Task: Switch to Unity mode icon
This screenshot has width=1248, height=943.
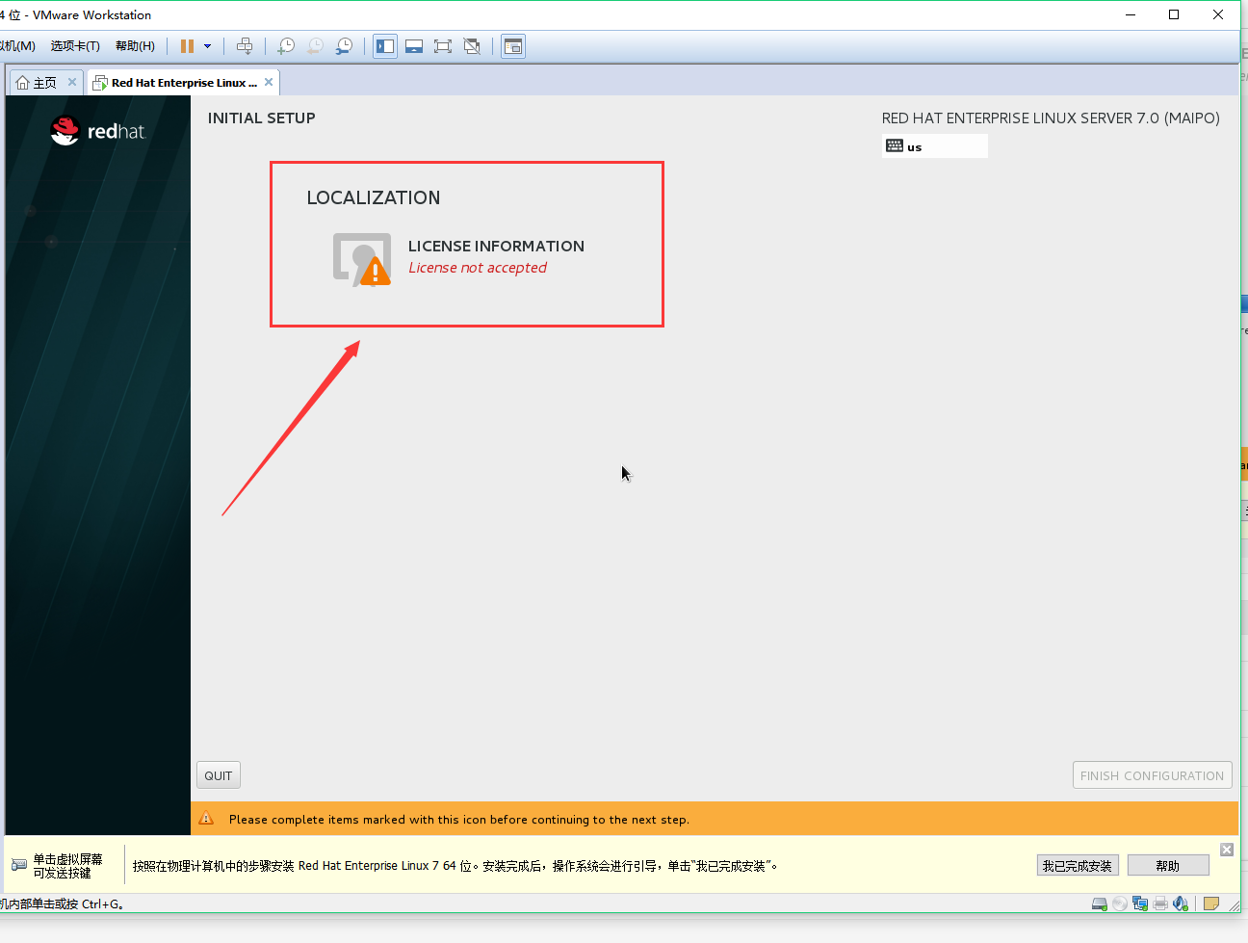Action: pos(472,46)
